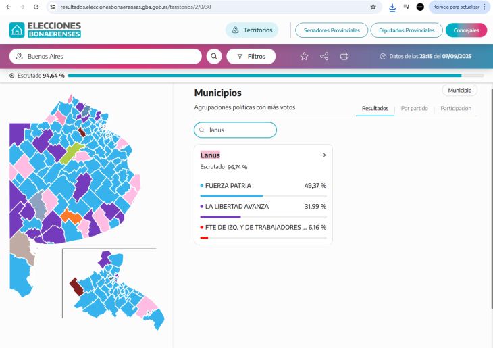The width and height of the screenshot is (493, 348).
Task: Click the browser address bar URL
Action: 136,7
